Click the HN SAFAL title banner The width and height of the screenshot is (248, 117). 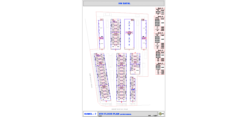(123, 3)
